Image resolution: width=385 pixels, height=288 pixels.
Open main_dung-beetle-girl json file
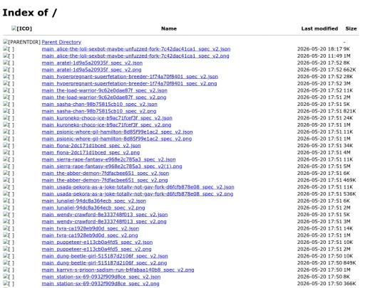coord(105,256)
